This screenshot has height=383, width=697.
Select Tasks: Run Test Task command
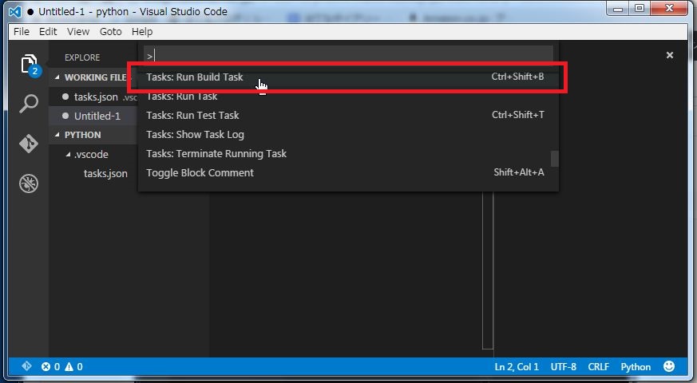[x=348, y=115]
